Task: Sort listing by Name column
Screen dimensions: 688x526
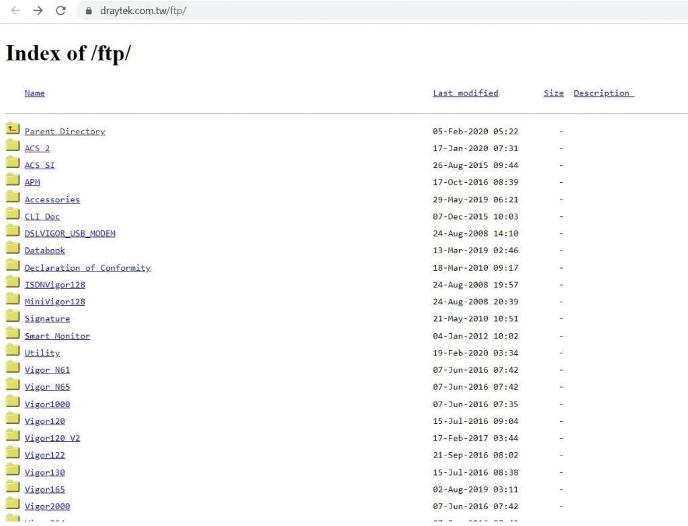Action: 35,93
